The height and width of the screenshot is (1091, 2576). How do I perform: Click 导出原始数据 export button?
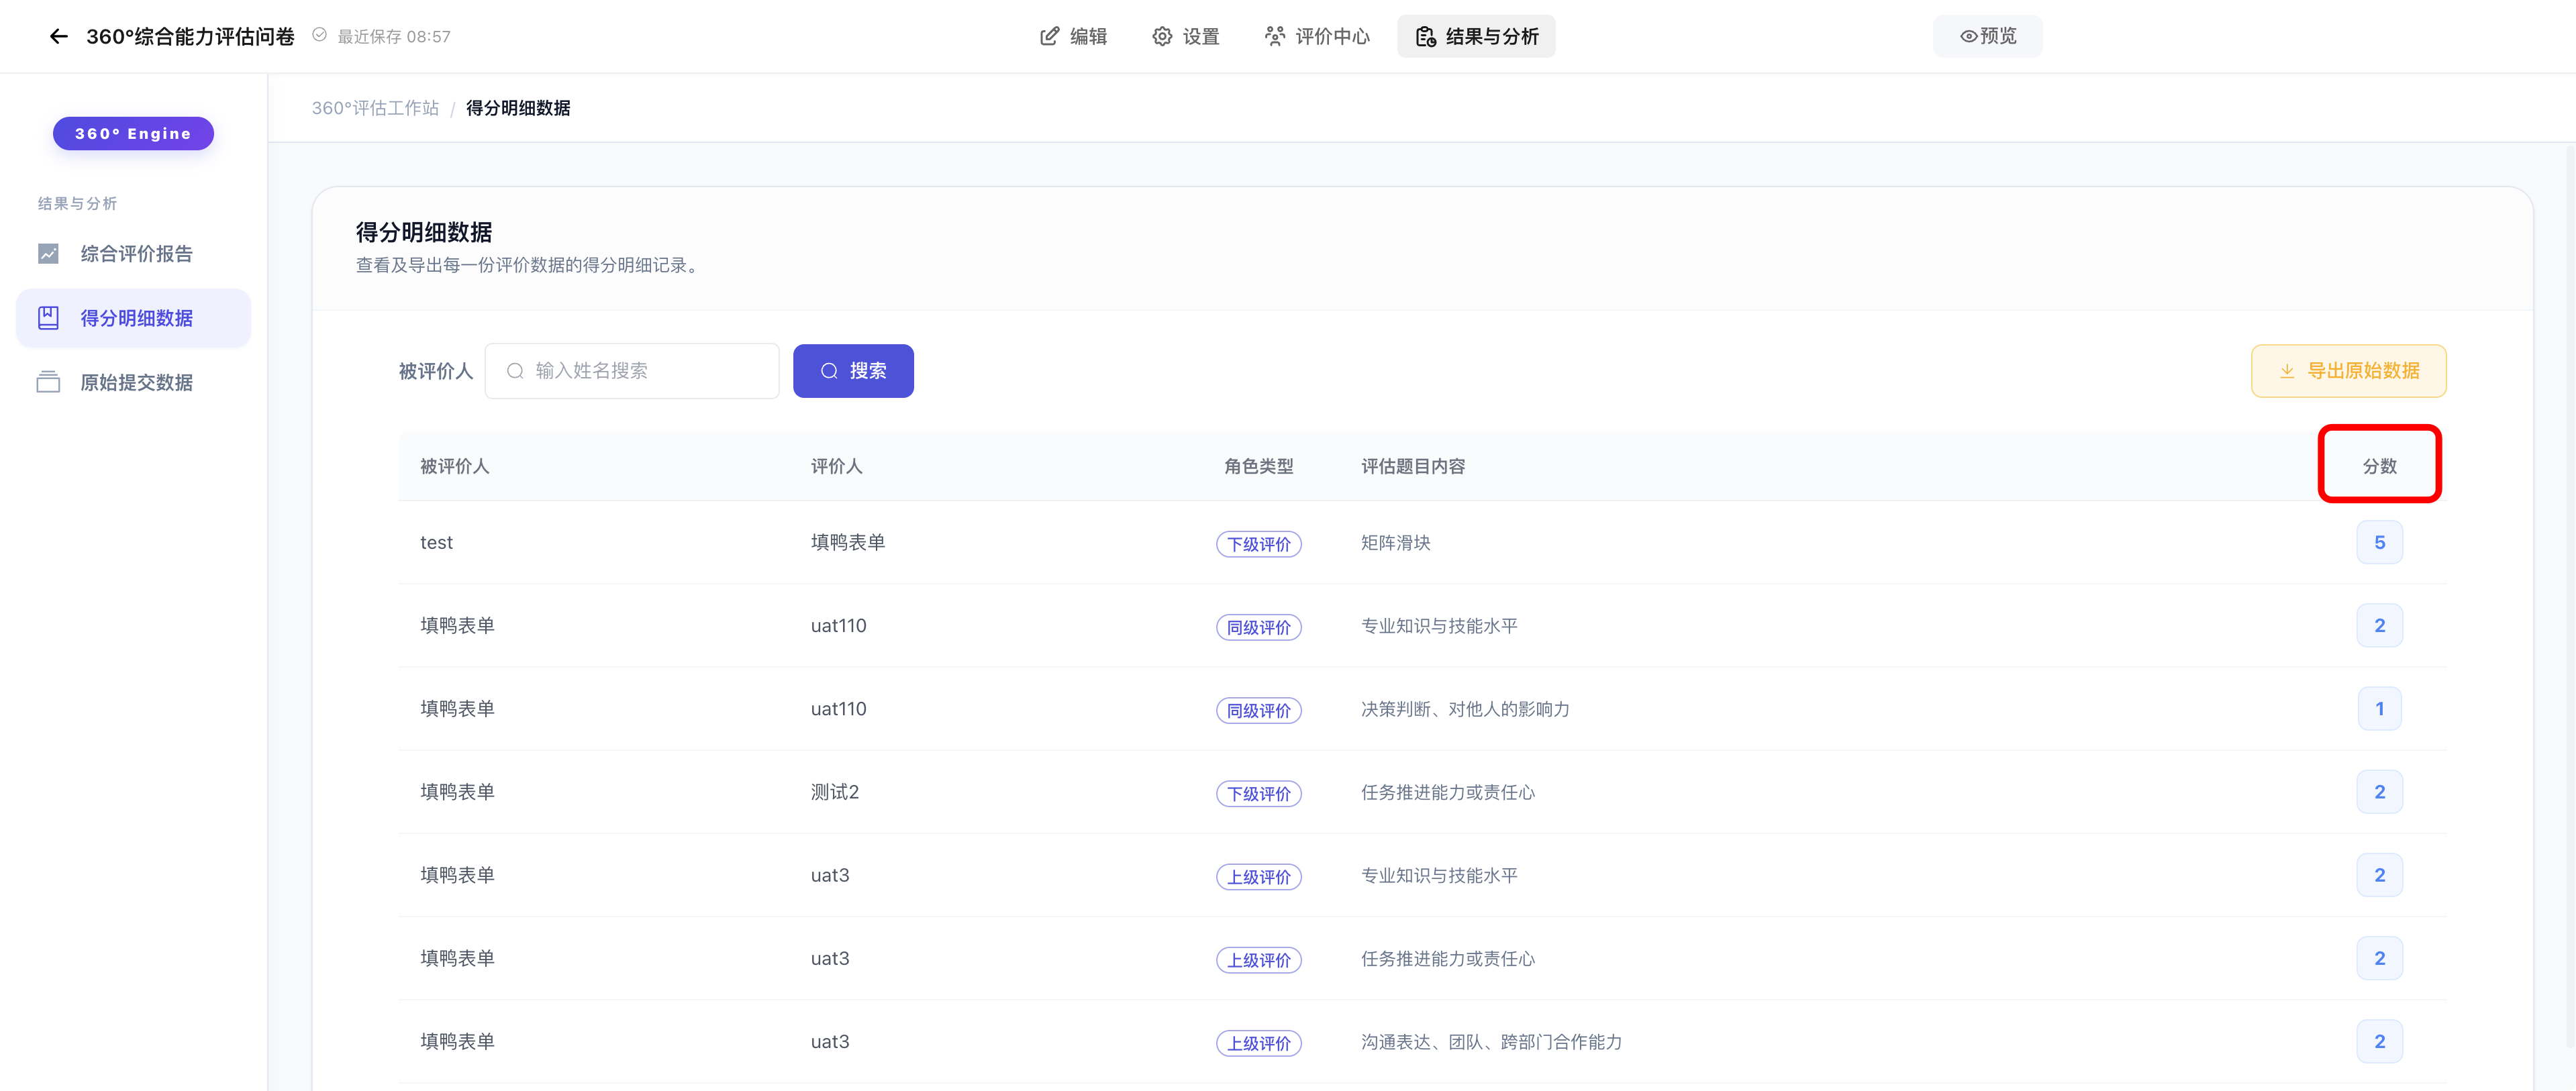2348,371
